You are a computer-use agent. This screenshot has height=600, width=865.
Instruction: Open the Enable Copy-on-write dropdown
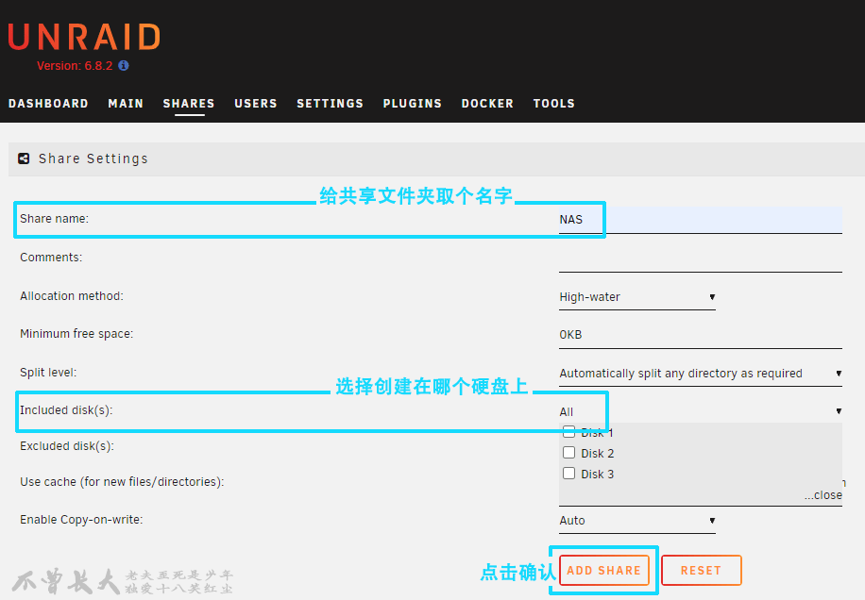(x=637, y=521)
